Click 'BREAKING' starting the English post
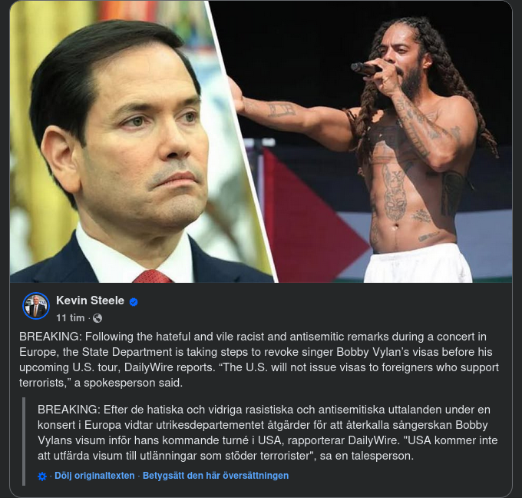 [49, 337]
